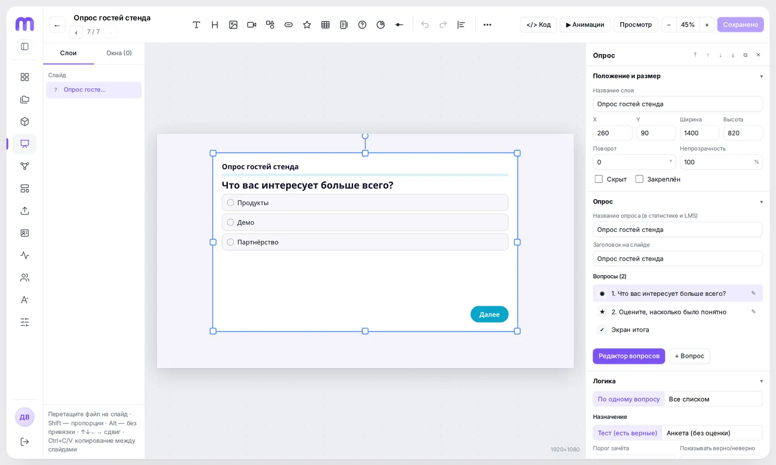The width and height of the screenshot is (776, 465).
Task: Collapse the Положение и размер section
Action: 761,76
